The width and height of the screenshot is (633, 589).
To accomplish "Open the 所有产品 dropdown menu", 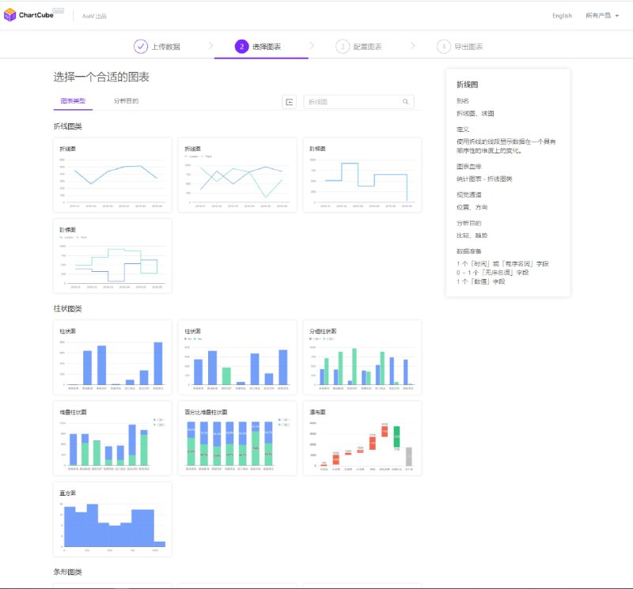I will (x=602, y=16).
